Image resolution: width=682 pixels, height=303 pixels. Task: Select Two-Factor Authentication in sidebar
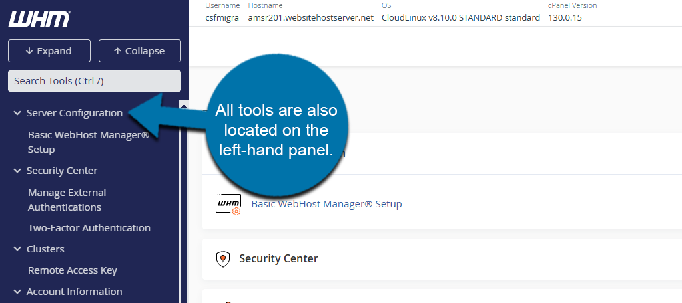point(89,228)
